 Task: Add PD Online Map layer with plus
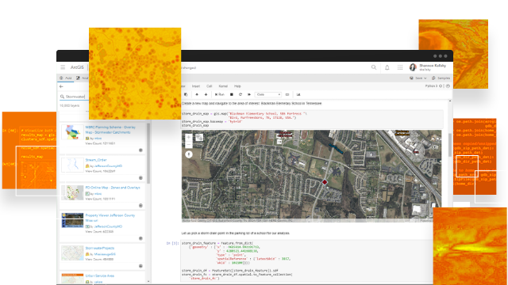[x=140, y=206]
